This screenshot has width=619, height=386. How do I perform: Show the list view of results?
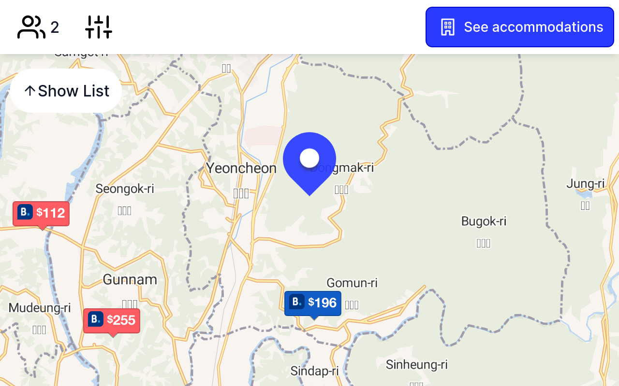(66, 91)
